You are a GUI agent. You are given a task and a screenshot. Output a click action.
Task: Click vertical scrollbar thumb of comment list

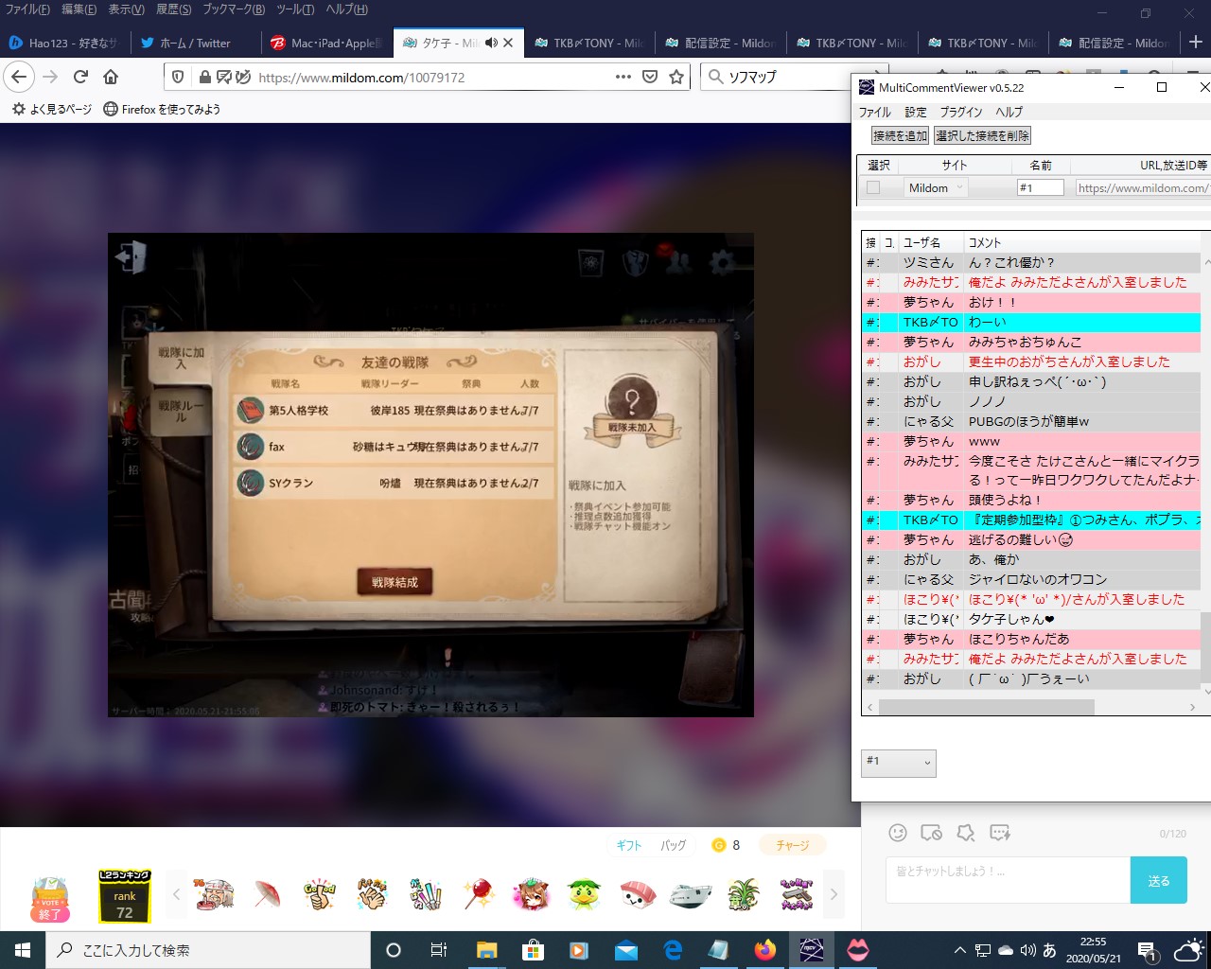coord(1206,646)
